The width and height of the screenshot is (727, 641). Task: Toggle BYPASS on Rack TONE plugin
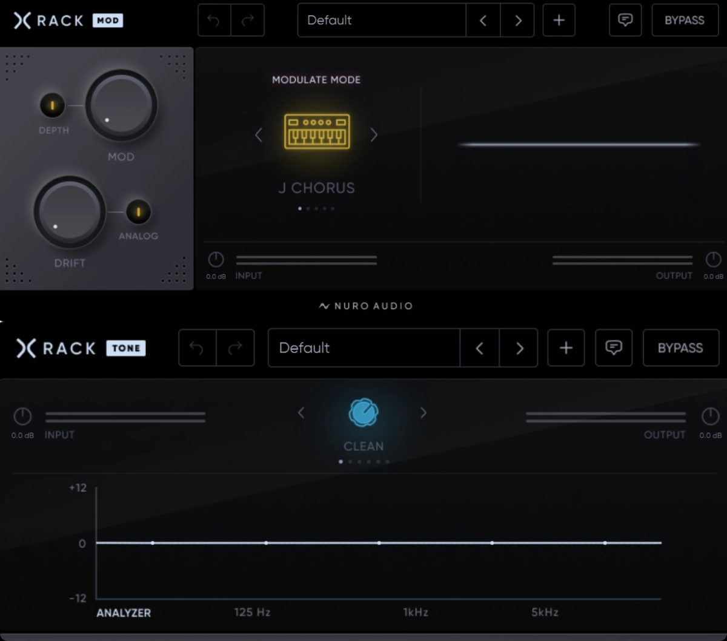tap(680, 348)
